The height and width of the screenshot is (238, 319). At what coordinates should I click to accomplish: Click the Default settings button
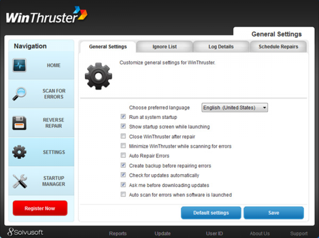[x=211, y=213]
